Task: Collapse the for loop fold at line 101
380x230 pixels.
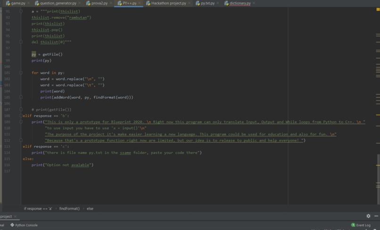Action: 21,73
